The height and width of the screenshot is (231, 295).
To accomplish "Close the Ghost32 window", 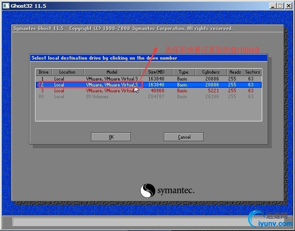I will pyautogui.click(x=289, y=6).
